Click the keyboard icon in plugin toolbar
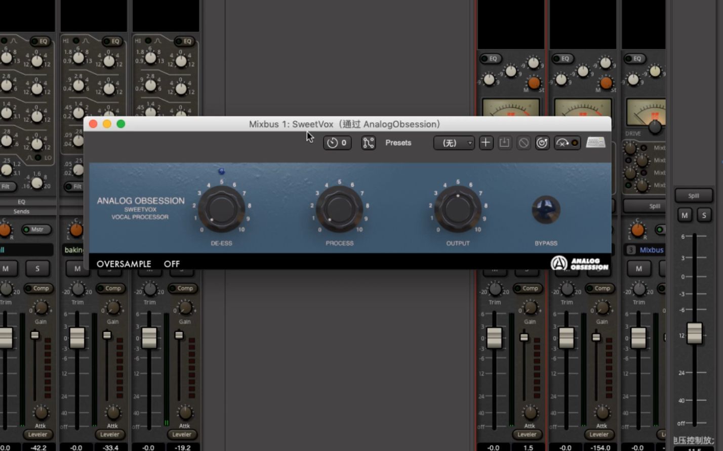This screenshot has width=723, height=451. (x=596, y=143)
